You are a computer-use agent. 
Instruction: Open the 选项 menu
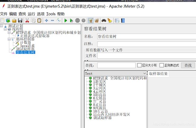click(x=41, y=14)
